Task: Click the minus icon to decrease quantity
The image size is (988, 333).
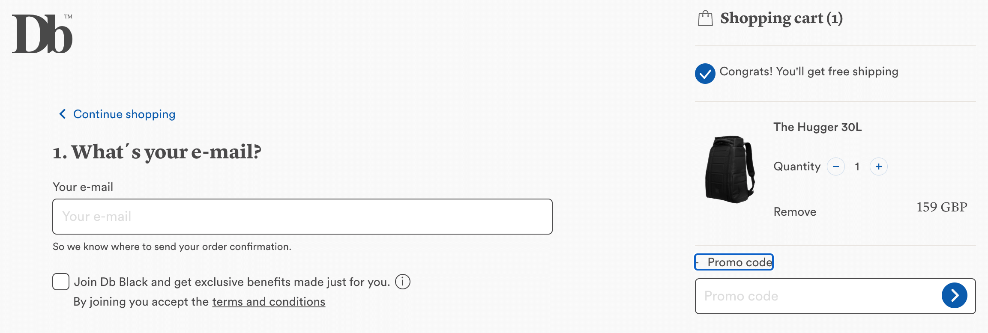Action: (835, 166)
